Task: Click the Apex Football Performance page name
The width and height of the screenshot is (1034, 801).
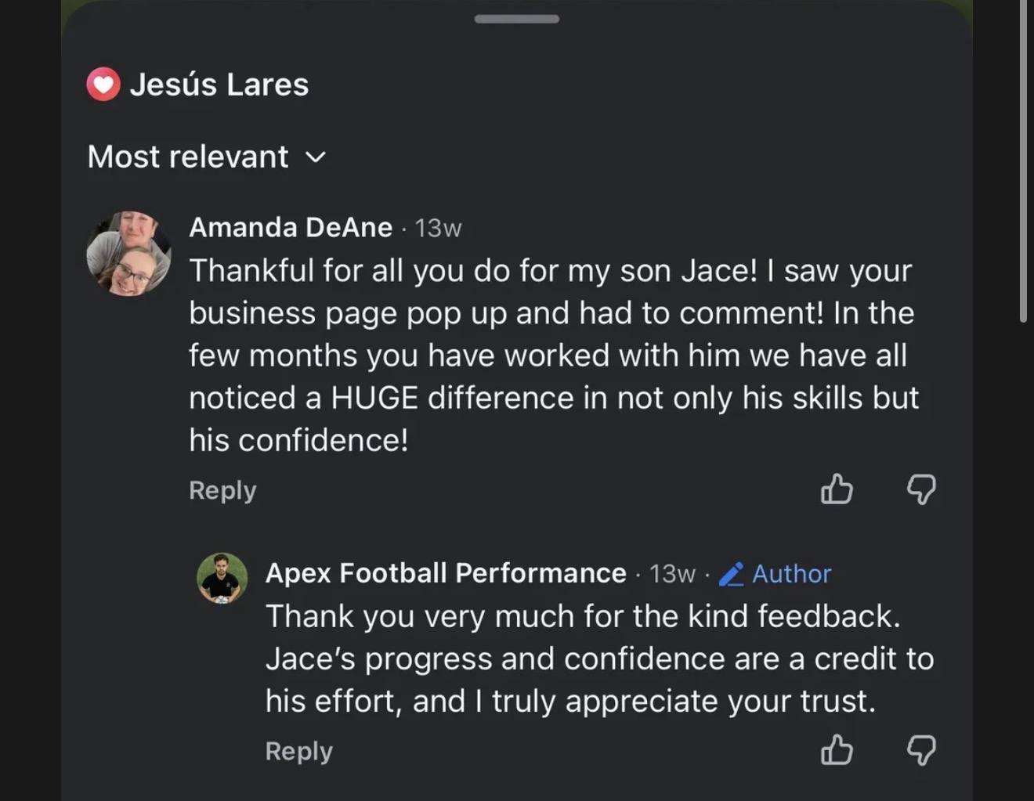Action: [x=446, y=573]
